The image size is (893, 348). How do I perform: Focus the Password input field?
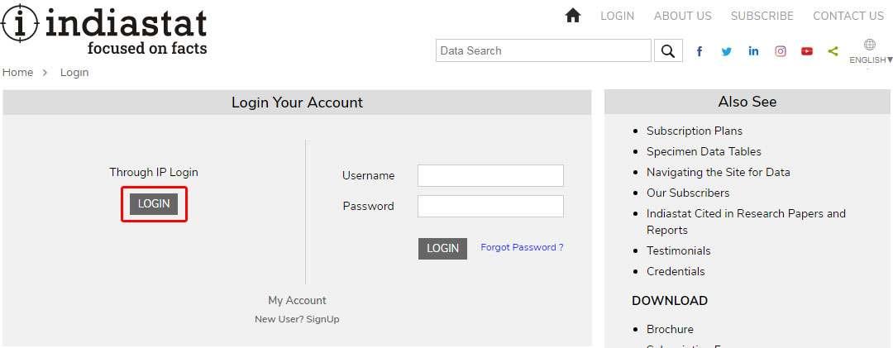(x=490, y=206)
